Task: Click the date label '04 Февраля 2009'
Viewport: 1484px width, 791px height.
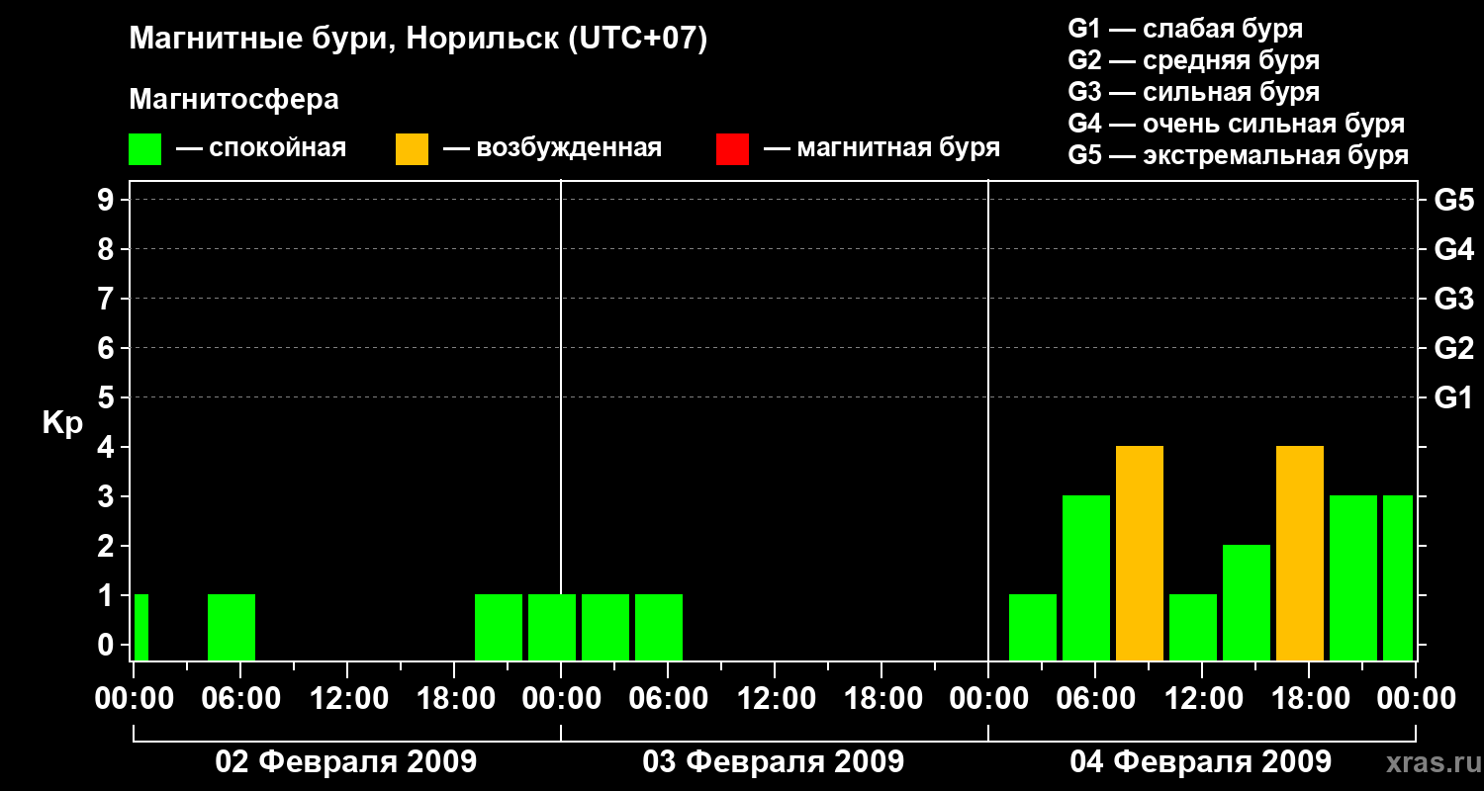Action: (x=1201, y=762)
